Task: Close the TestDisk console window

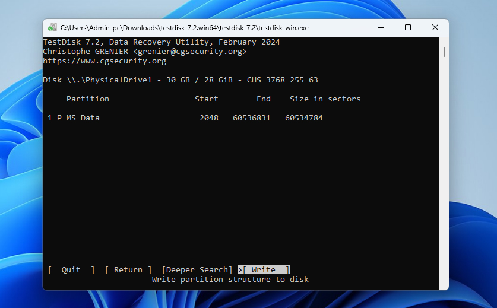Action: click(435, 27)
